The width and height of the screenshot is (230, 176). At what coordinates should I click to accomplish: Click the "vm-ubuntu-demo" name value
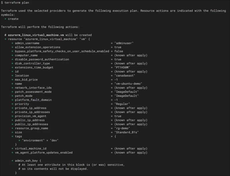pos(128,84)
